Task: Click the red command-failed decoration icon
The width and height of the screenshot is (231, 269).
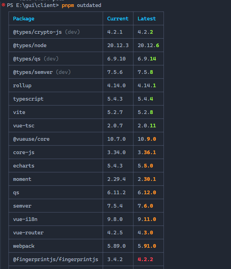Action: coord(3,5)
